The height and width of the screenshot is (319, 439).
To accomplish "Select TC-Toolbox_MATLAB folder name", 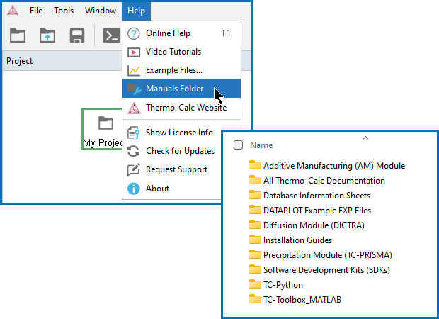I will pyautogui.click(x=302, y=300).
